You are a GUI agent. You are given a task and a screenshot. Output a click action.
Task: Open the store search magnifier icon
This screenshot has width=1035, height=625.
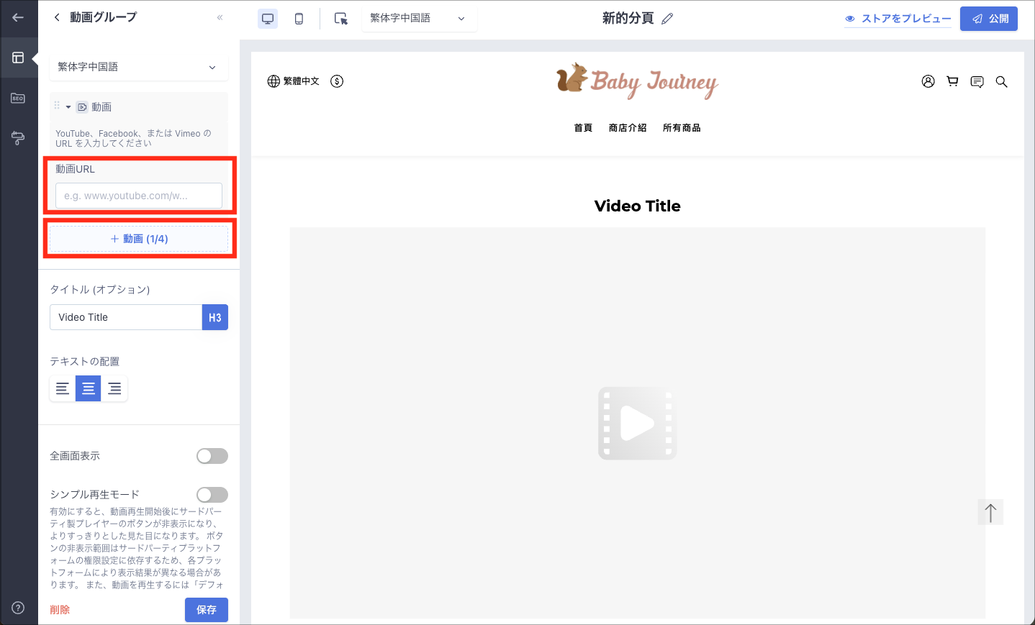(1001, 82)
